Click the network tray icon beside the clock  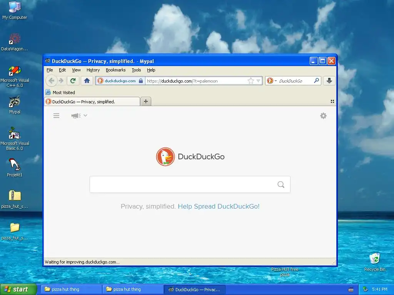(x=366, y=289)
